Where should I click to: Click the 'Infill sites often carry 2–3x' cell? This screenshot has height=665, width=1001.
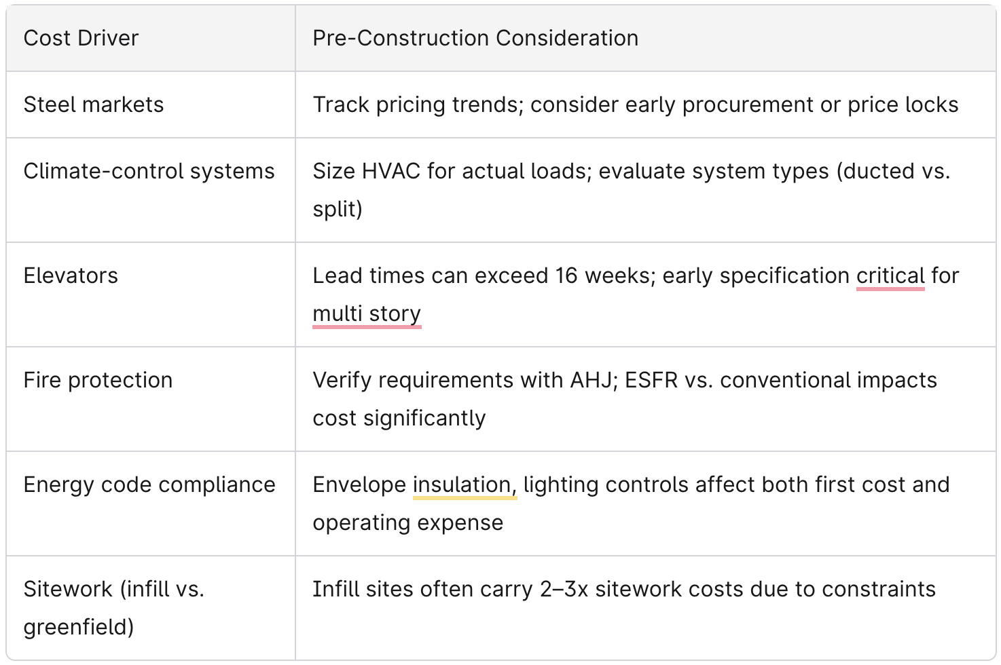coord(623,590)
